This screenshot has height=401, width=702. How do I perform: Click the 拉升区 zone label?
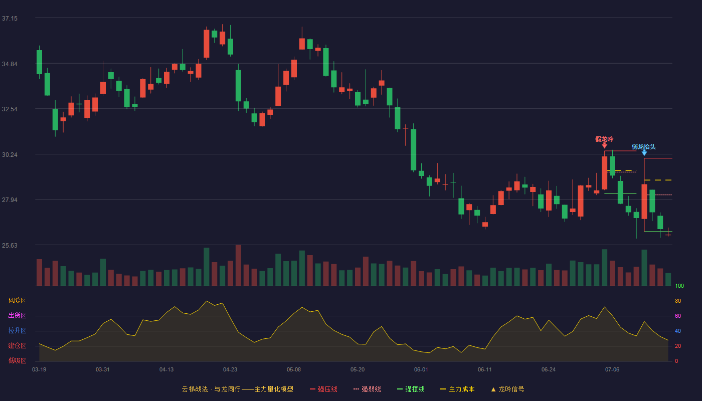pos(17,331)
